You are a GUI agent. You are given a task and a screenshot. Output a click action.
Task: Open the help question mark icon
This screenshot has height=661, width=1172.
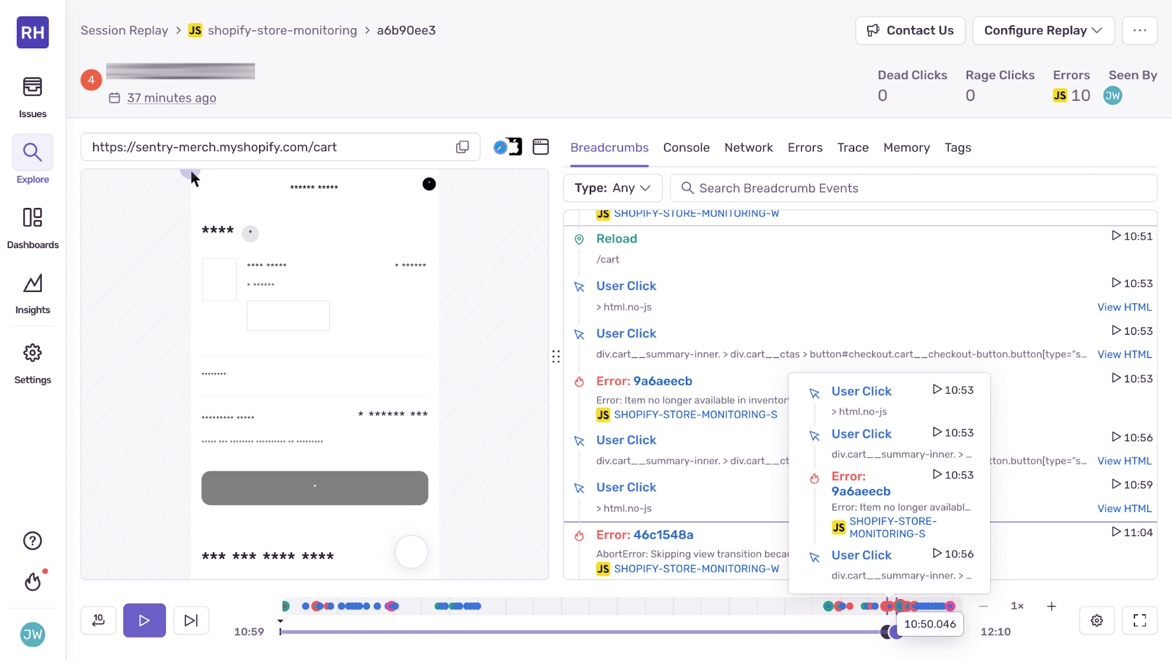point(32,540)
